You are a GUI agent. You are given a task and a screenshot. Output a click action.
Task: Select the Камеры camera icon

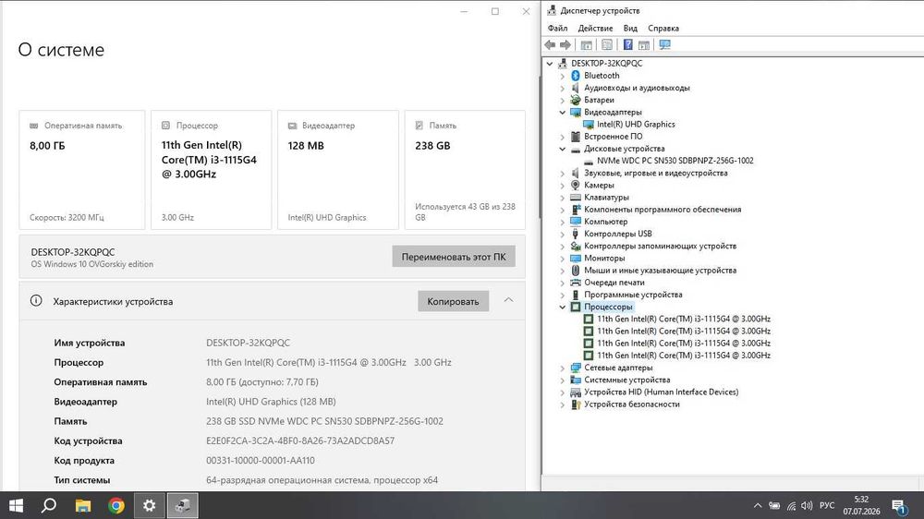pos(576,185)
